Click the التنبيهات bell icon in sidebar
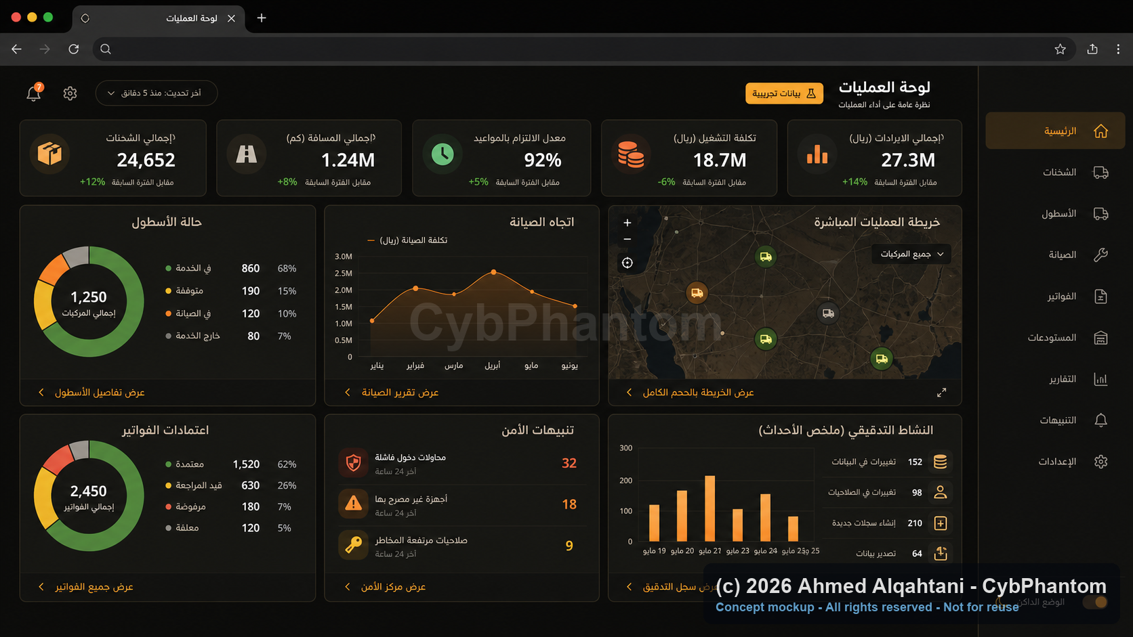 click(x=1100, y=420)
